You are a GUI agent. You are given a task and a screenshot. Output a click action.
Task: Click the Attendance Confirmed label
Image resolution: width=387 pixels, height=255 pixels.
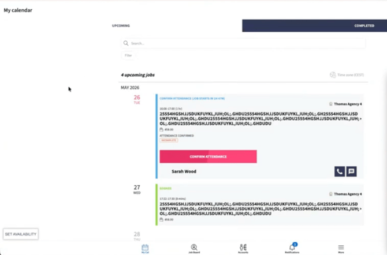(x=177, y=136)
